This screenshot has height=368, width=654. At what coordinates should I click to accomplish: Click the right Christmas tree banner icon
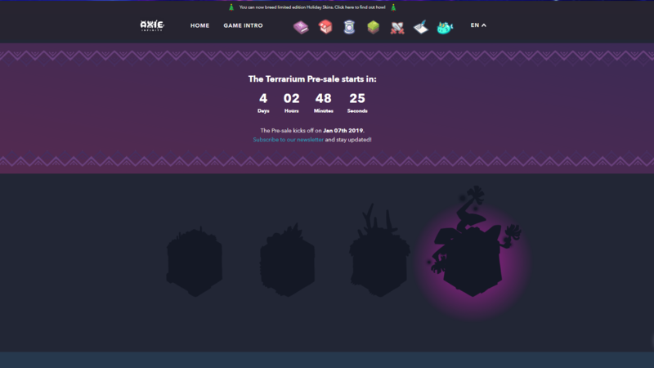tap(393, 7)
